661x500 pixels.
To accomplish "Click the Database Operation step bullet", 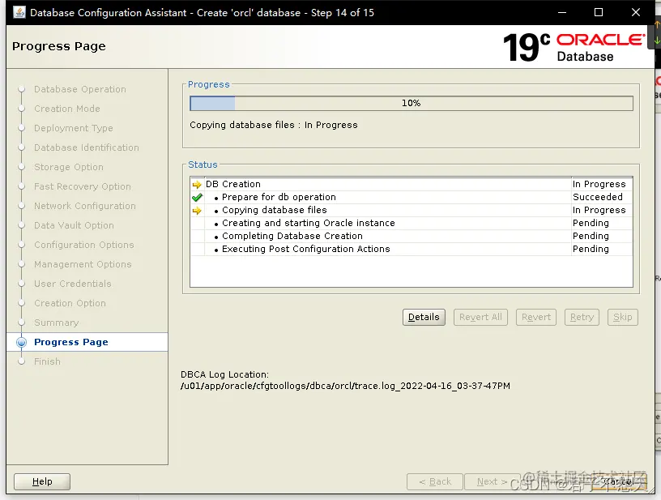I will [22, 89].
